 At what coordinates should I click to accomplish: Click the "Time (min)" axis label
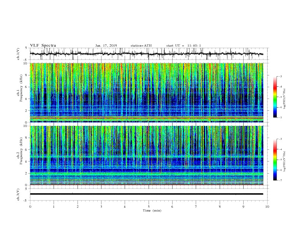point(152,210)
